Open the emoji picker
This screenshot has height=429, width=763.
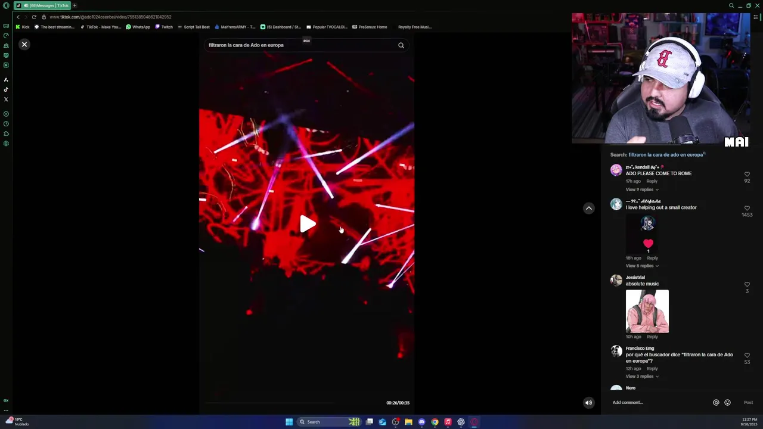727,403
